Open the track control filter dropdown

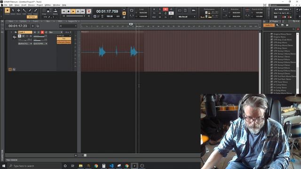(x=68, y=26)
